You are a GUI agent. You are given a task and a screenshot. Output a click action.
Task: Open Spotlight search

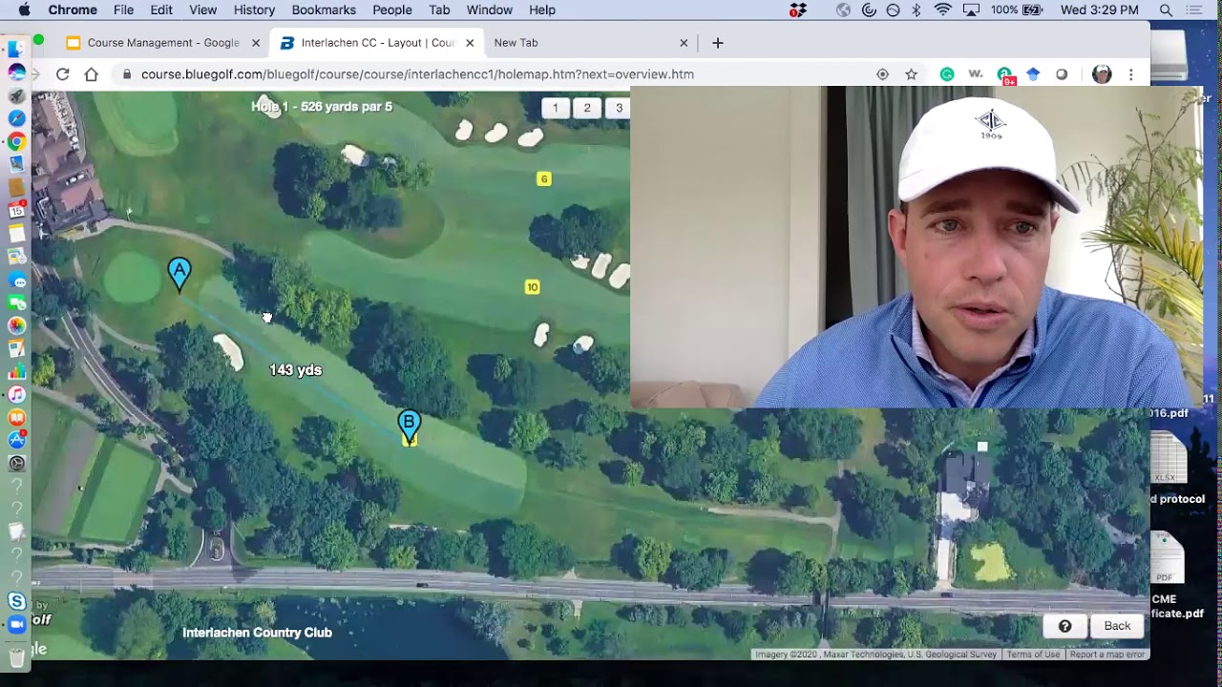click(1166, 10)
